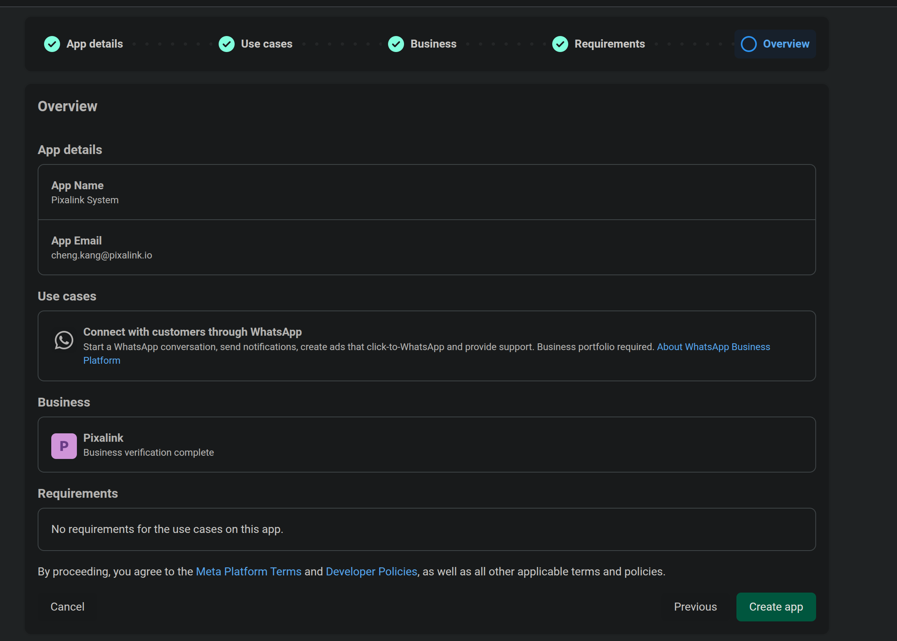Click the No requirements message text
Image resolution: width=897 pixels, height=641 pixels.
click(167, 529)
